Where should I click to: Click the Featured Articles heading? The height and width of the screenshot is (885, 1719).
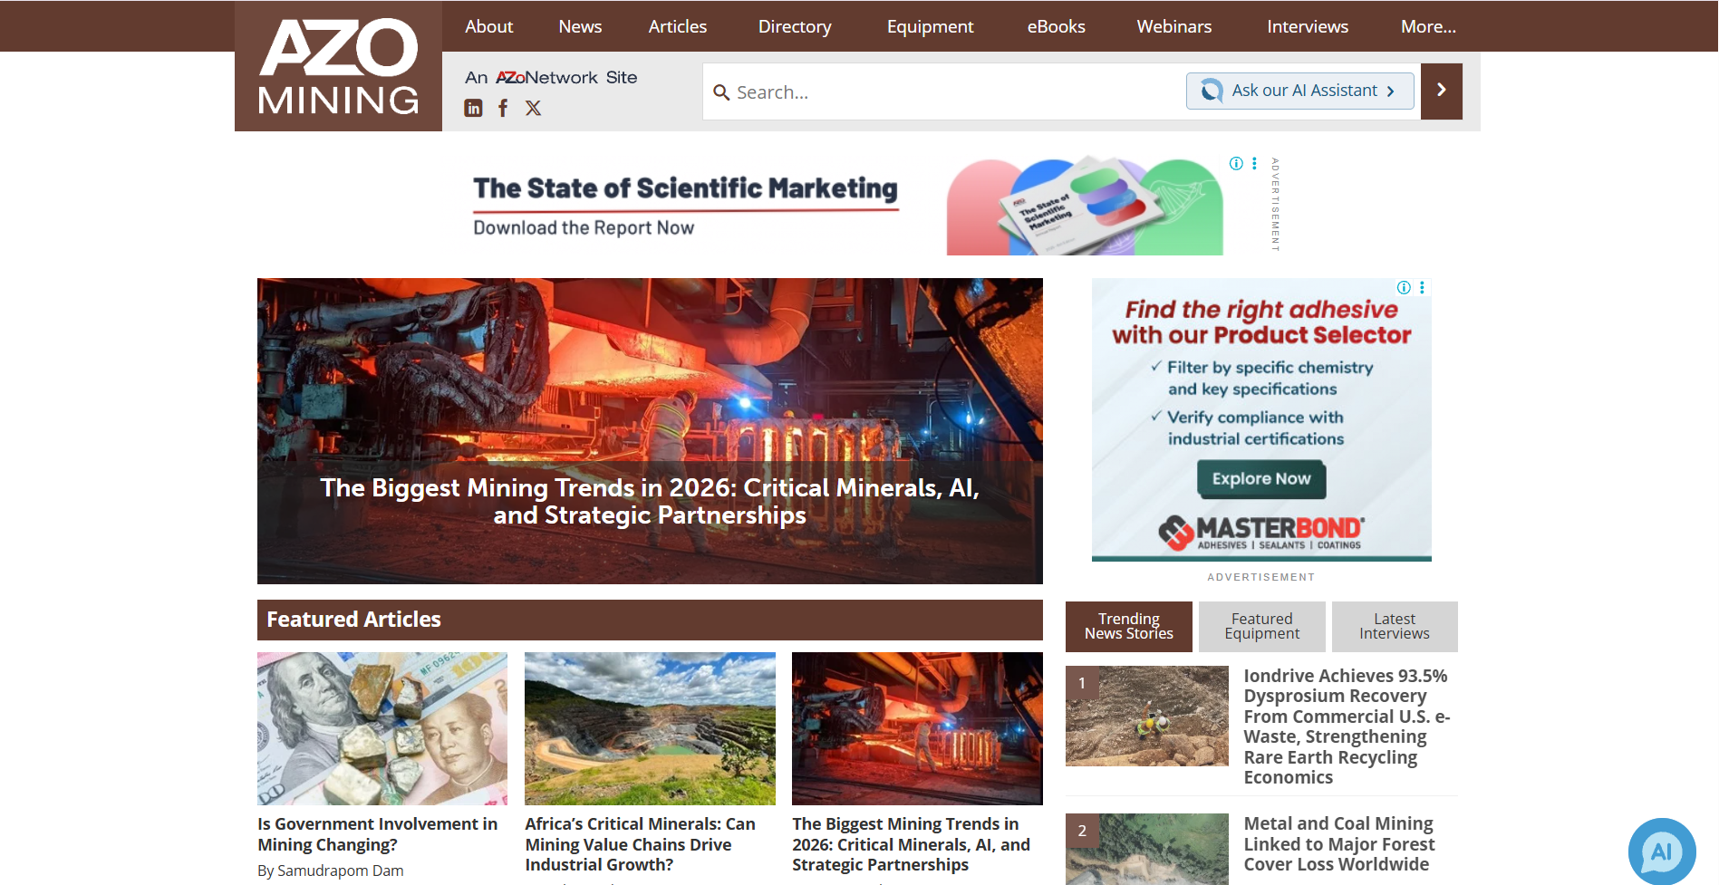pyautogui.click(x=353, y=620)
